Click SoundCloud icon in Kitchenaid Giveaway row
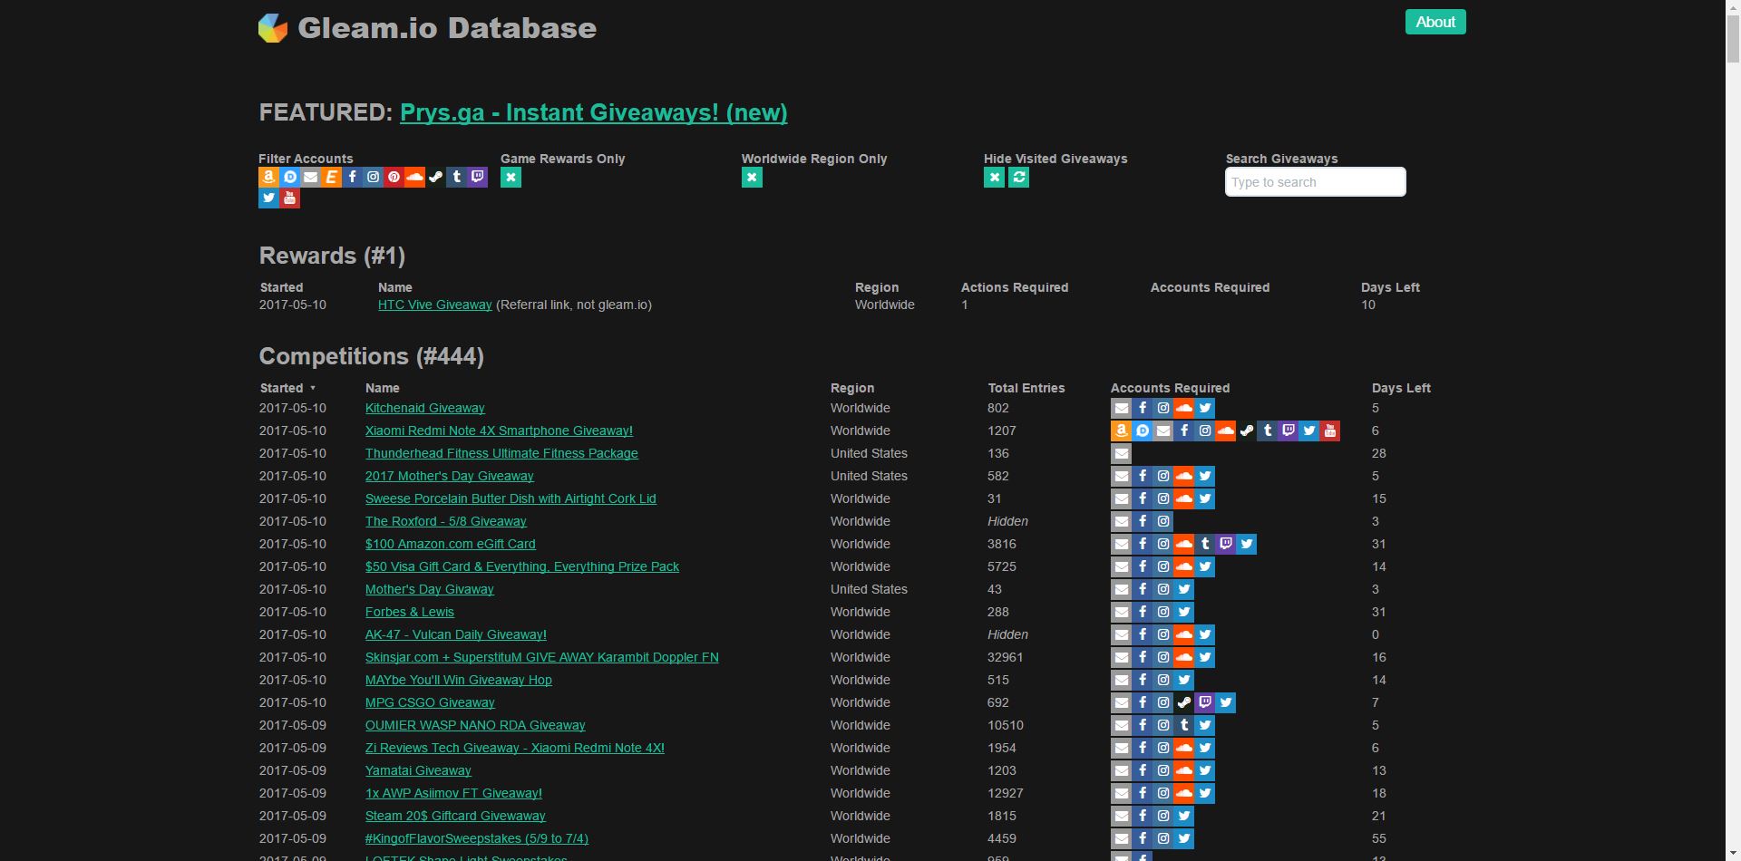This screenshot has width=1741, height=861. [1183, 408]
